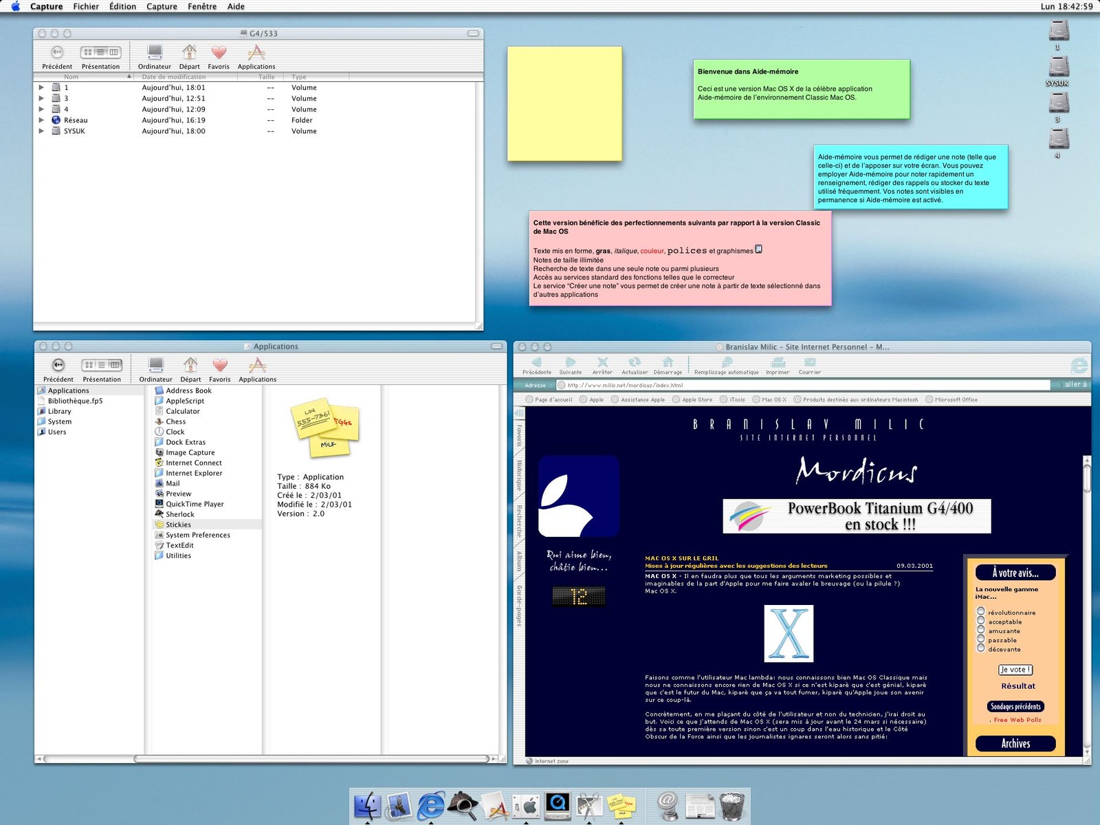Click the blank yellow sticky note
The image size is (1100, 825).
tap(564, 104)
